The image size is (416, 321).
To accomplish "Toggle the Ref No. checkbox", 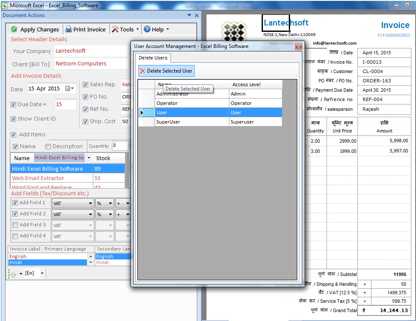I will click(85, 109).
